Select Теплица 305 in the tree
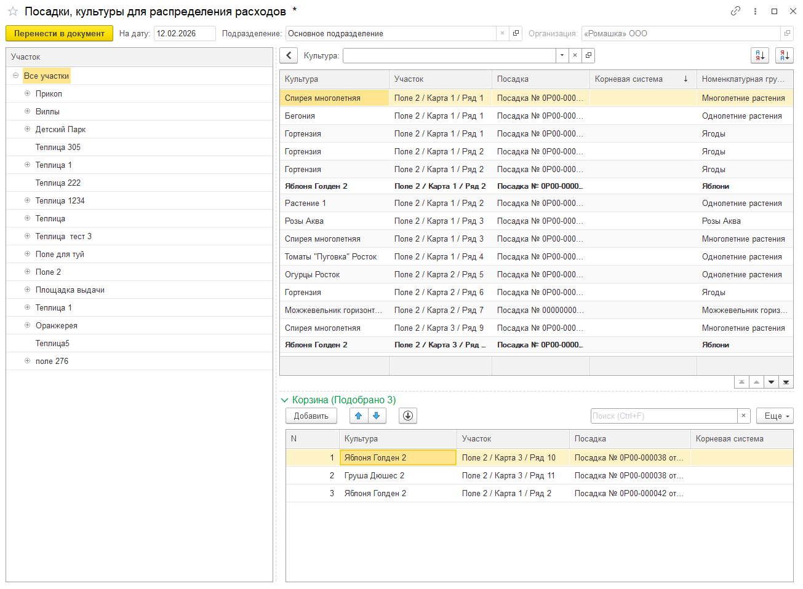Screen dimensions: 803x589 coord(58,147)
